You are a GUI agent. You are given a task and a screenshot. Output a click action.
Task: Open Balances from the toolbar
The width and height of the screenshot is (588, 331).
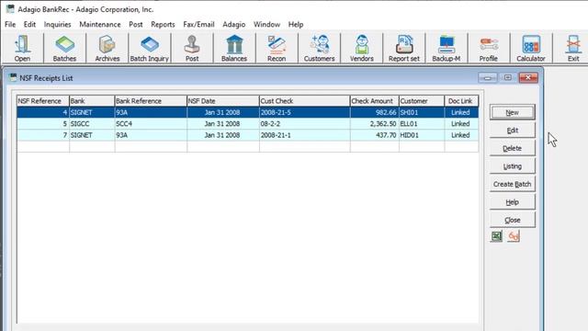click(x=234, y=48)
